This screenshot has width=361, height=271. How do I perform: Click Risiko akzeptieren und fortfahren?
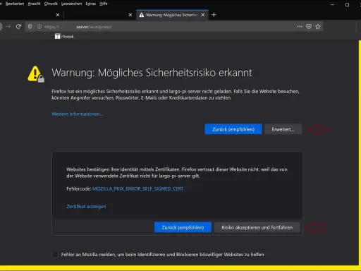(257, 227)
